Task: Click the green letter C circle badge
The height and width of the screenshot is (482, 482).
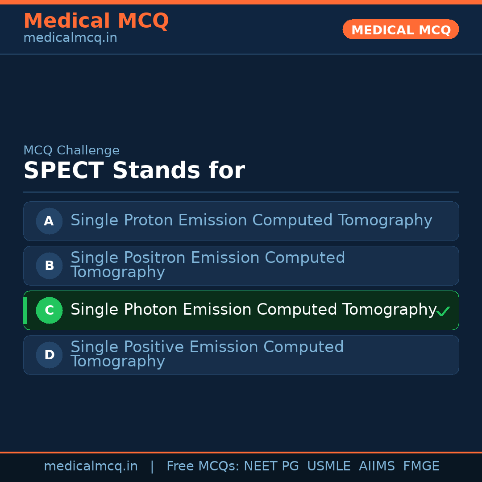Action: (49, 310)
